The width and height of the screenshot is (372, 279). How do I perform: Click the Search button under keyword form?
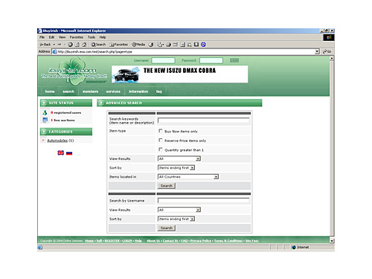(167, 186)
